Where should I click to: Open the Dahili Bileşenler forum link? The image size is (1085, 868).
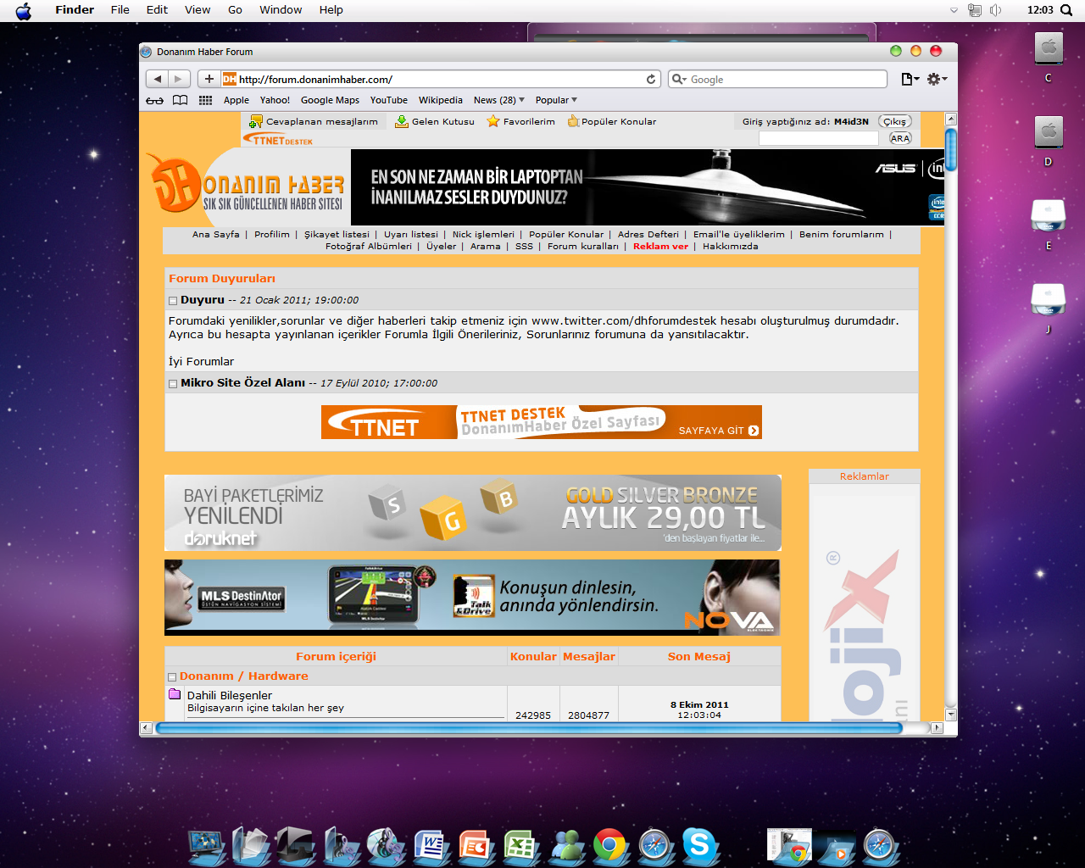pos(230,695)
